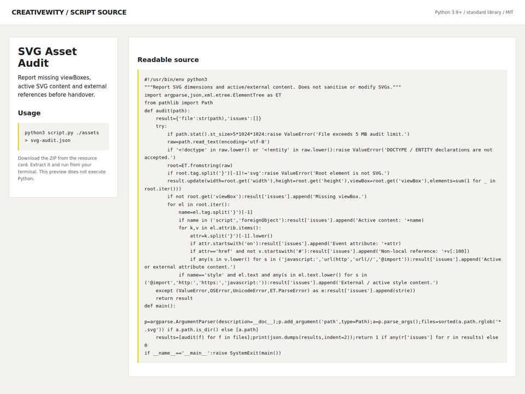
Task: Click the 'SVG Asset Audit' heading
Action: tap(47, 57)
